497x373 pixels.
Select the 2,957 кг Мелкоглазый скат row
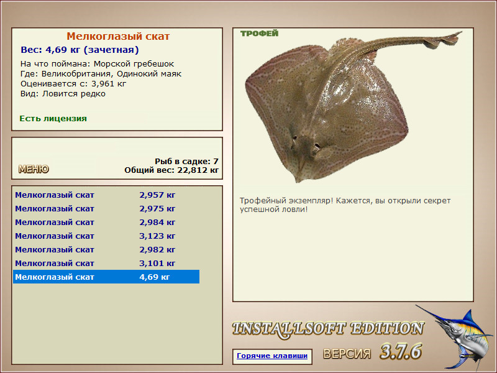pos(106,195)
